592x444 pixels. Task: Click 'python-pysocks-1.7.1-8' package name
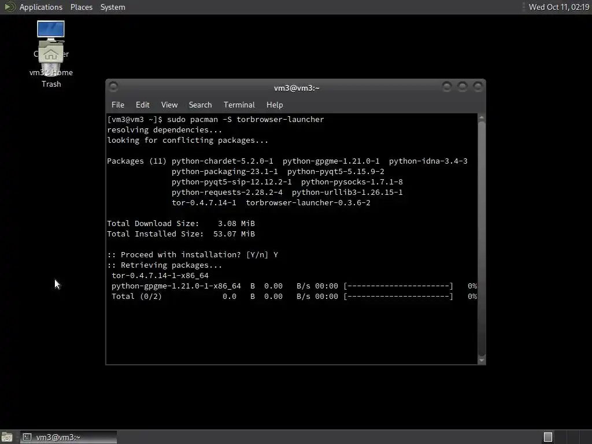pyautogui.click(x=352, y=182)
